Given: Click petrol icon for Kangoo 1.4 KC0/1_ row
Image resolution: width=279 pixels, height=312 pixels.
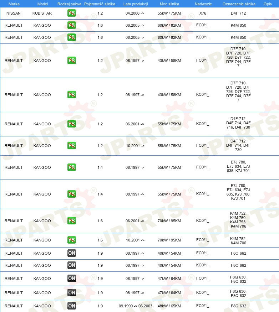Looking at the screenshot, I should [x=72, y=194].
